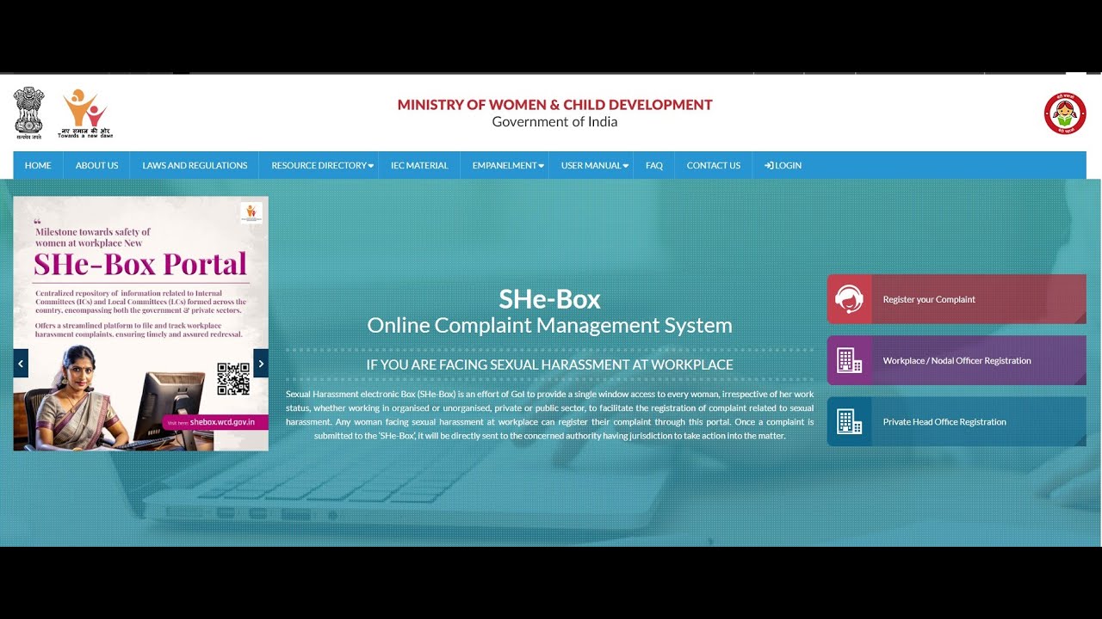Show previous slide with left carousel arrow

21,363
